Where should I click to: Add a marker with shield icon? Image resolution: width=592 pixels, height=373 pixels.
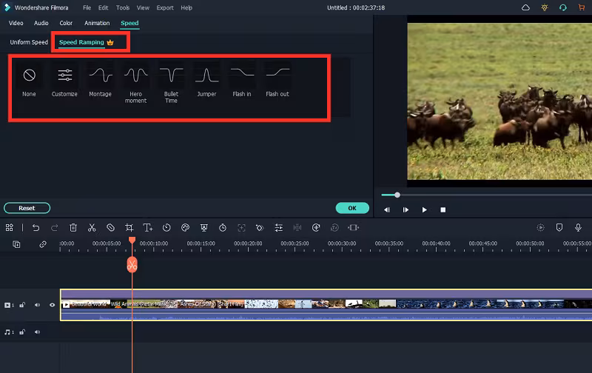559,228
